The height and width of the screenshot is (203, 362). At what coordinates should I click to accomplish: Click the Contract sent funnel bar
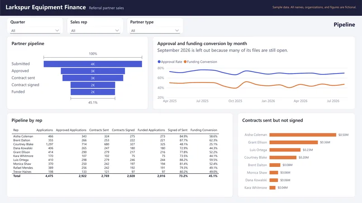click(93, 78)
